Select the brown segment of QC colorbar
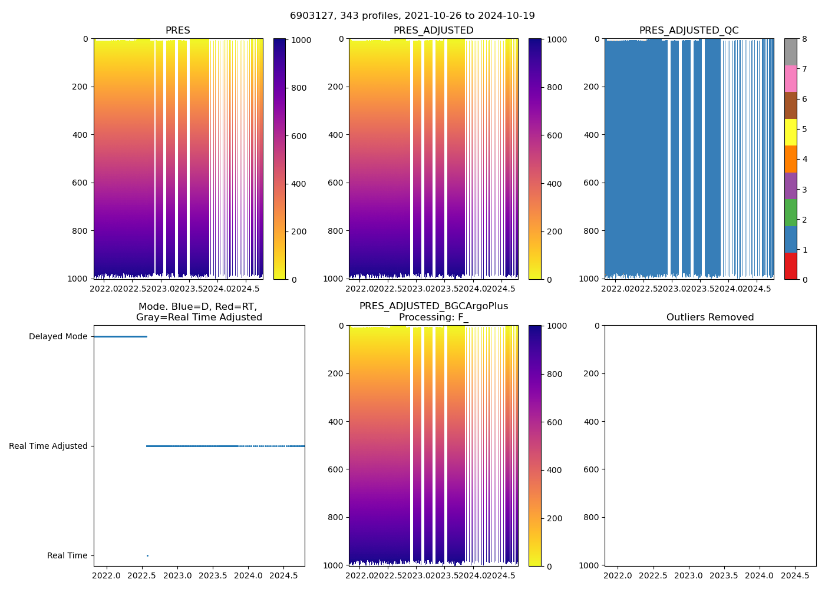825x589 pixels. (790, 105)
